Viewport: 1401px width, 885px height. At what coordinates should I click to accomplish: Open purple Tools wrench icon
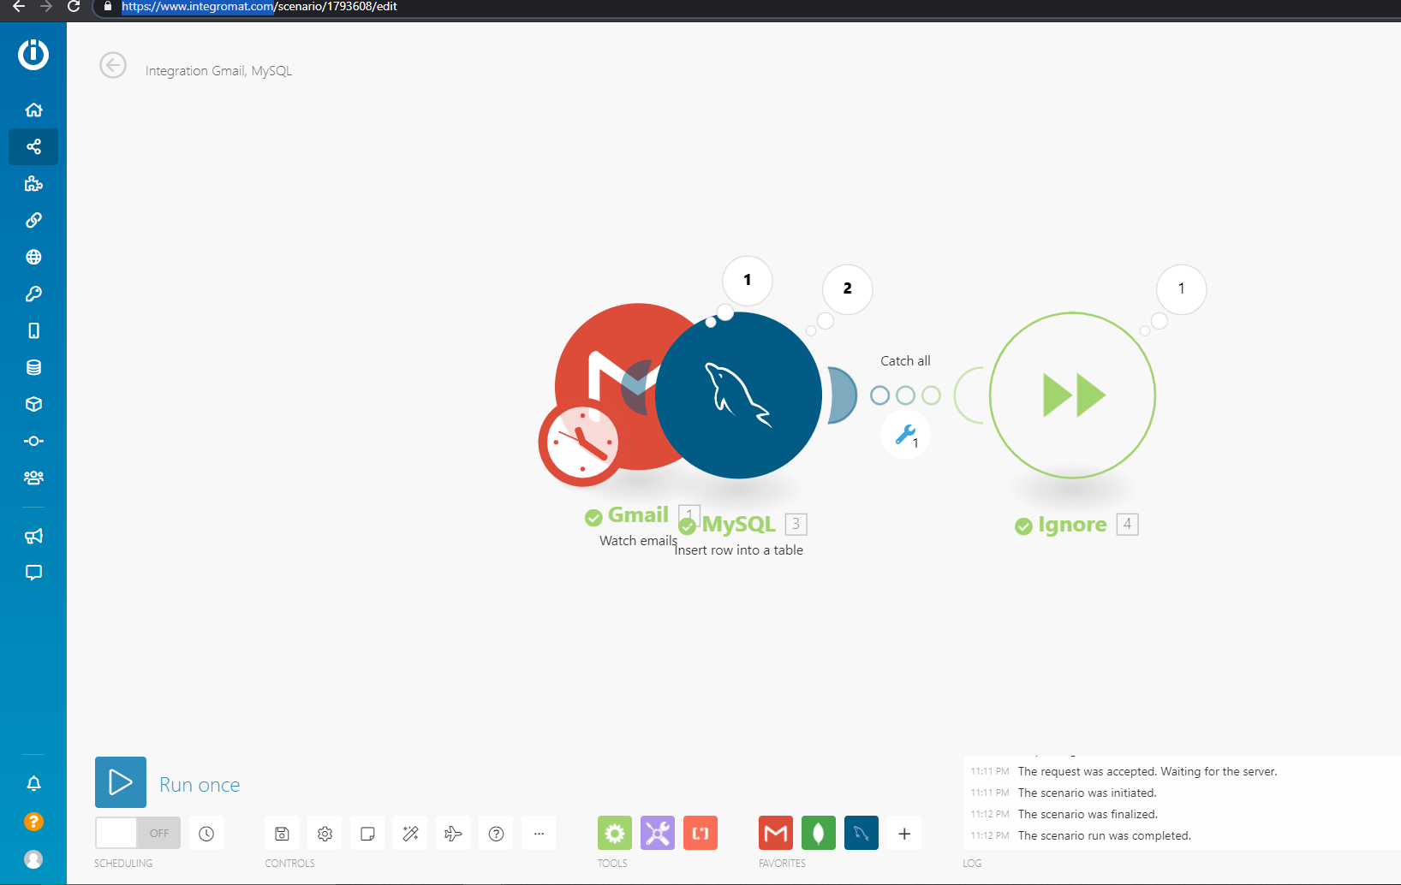[658, 833]
